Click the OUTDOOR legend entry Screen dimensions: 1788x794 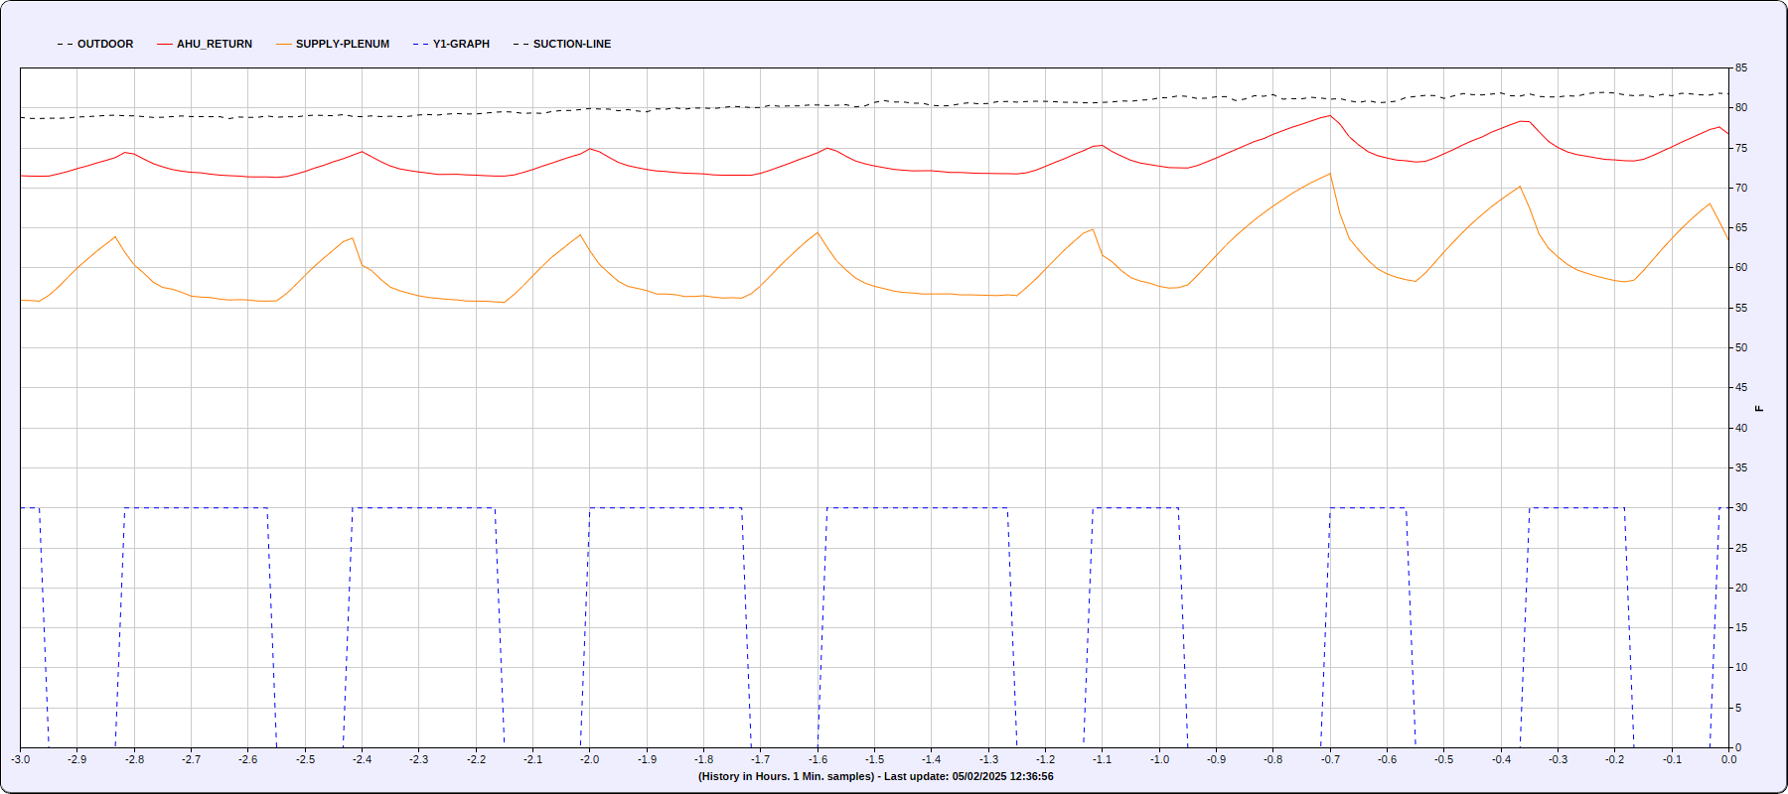point(95,44)
